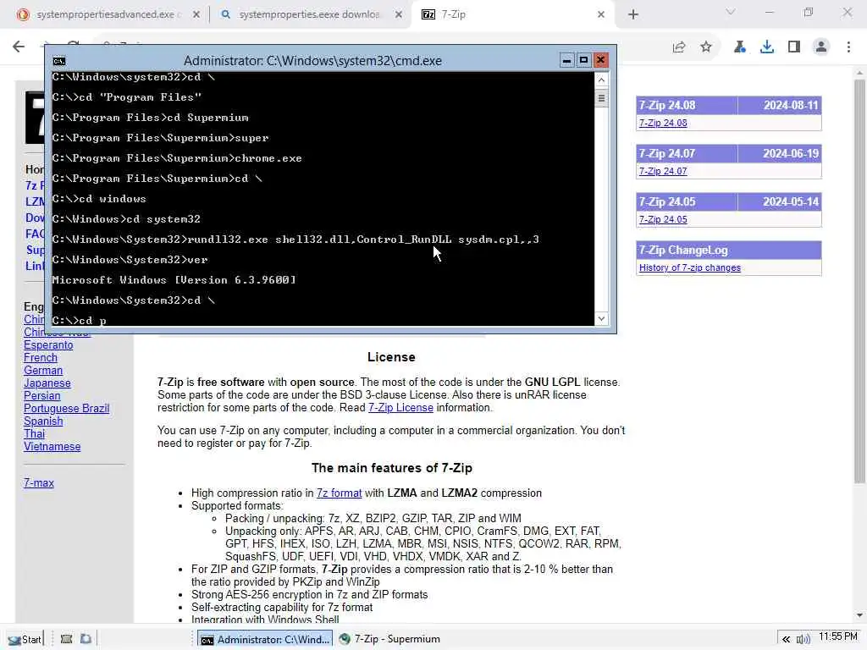The height and width of the screenshot is (650, 867).
Task: Switch page language to German
Action: [x=43, y=371]
